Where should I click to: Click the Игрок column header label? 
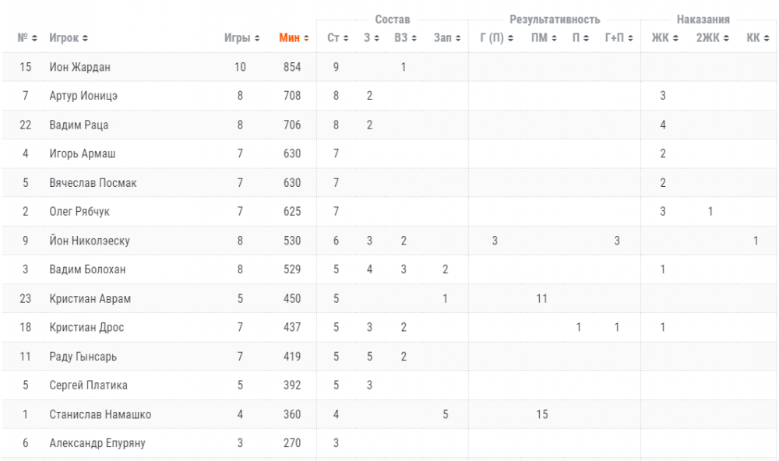pyautogui.click(x=64, y=37)
